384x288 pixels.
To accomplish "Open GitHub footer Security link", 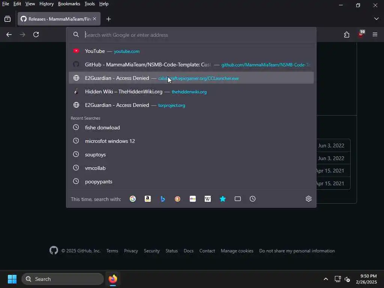I will [151, 251].
